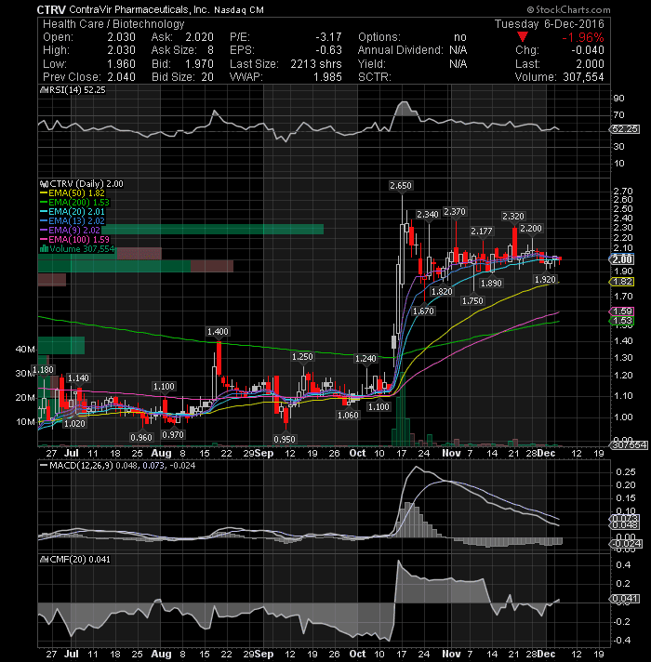
Task: Click the purple EMA(9) 2.02 legend entry
Action: 70,230
